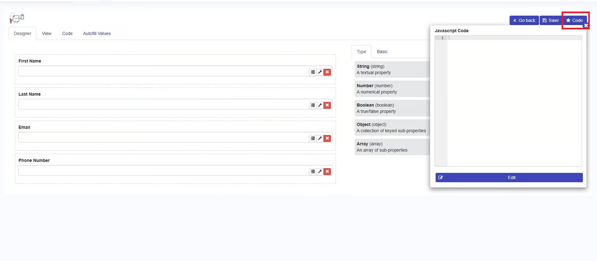Open the Autofill Values tab
Viewport: 597px width, 261px height.
click(97, 34)
